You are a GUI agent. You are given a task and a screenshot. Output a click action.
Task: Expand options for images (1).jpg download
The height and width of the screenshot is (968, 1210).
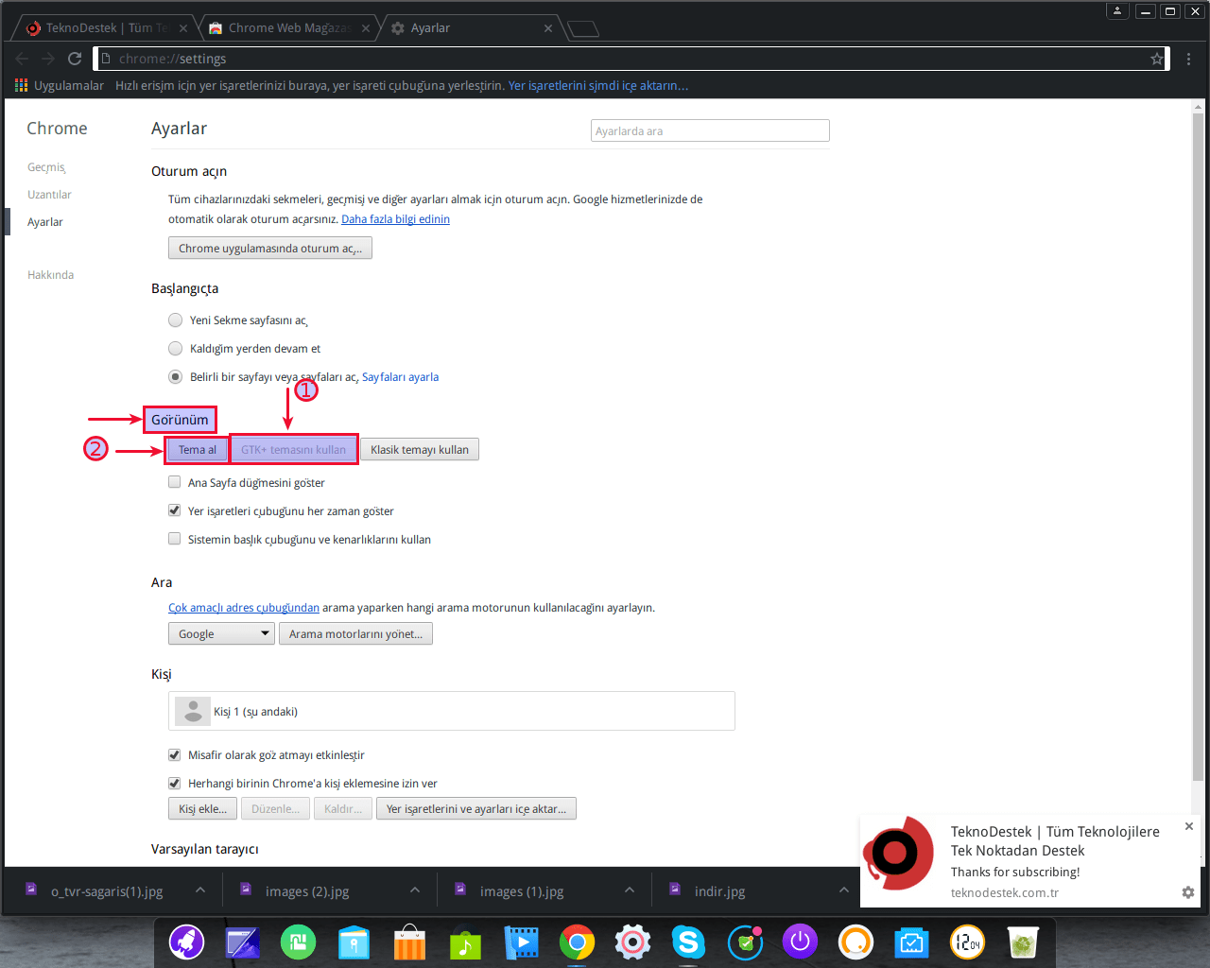[x=630, y=890]
